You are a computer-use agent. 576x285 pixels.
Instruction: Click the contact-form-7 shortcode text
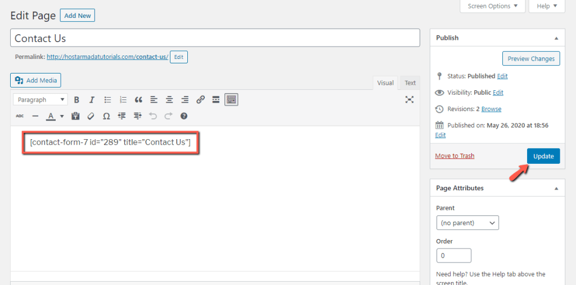click(111, 142)
